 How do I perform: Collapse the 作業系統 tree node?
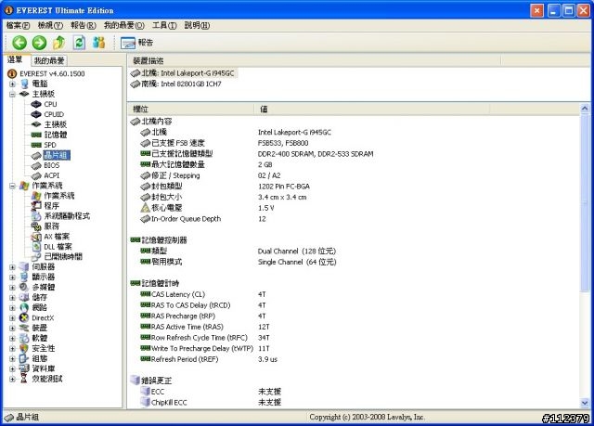[x=12, y=186]
